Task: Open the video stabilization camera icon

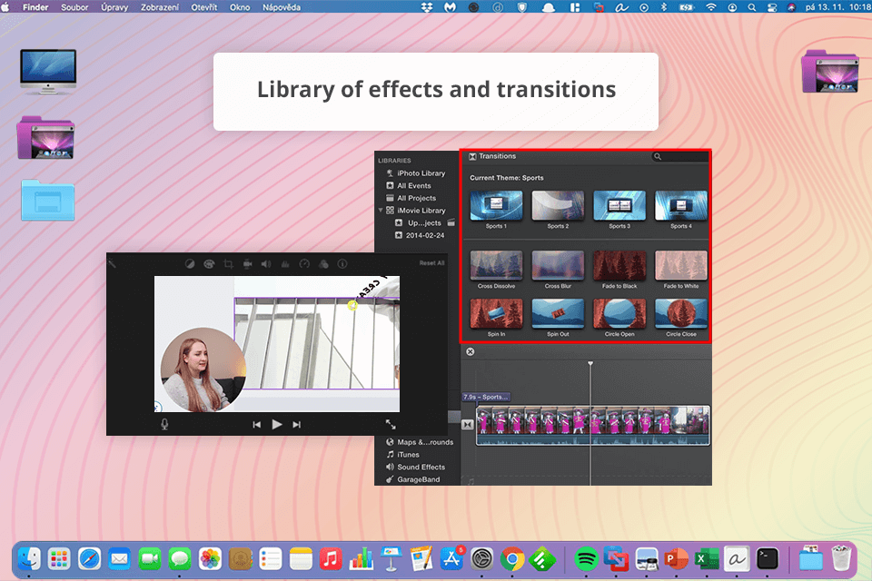Action: click(248, 264)
